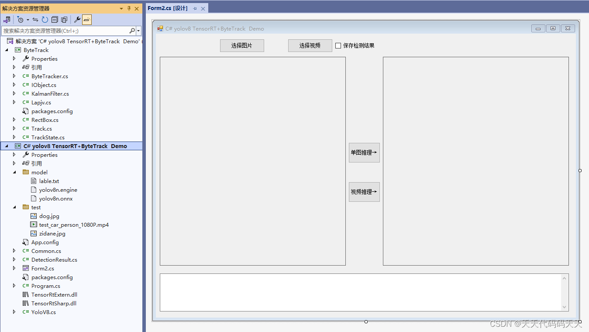Click the Pending Changes Filter clock icon
Viewport: 589px width, 332px height.
[21, 19]
